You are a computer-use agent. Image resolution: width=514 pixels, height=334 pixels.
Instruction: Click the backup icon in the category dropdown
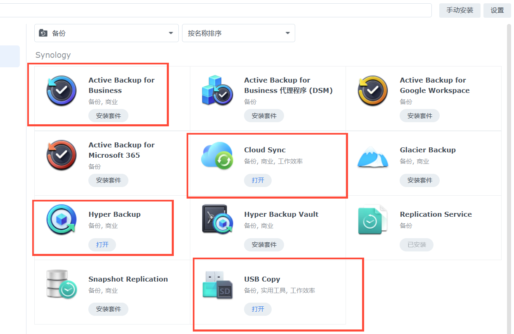[x=43, y=33]
